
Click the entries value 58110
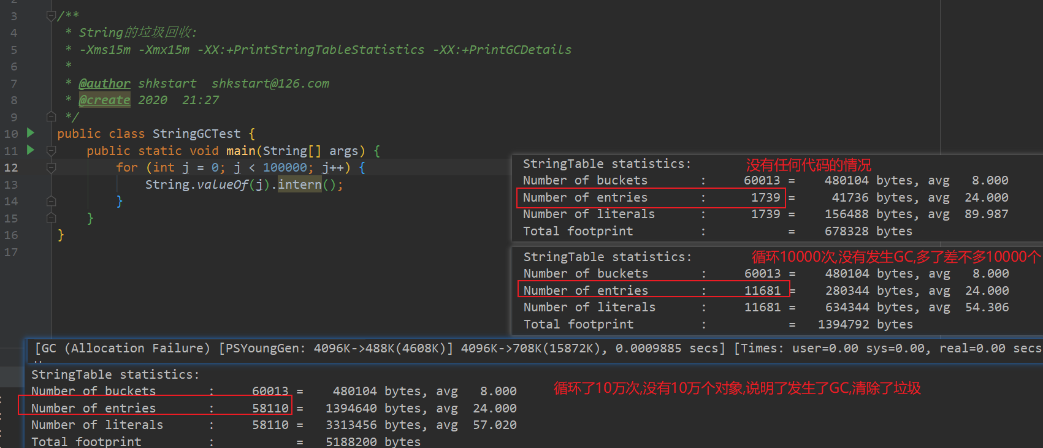coord(270,408)
